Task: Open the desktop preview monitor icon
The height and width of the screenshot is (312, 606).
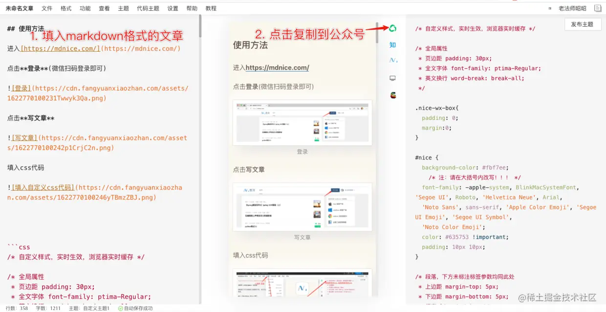Action: 392,78
